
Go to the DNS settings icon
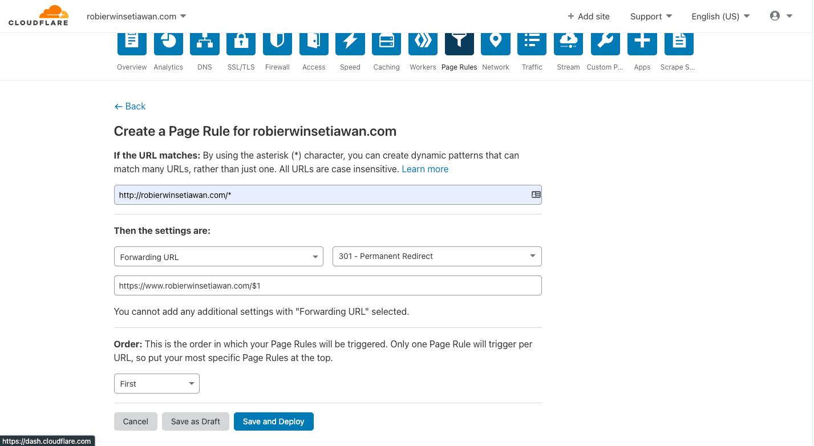click(x=205, y=44)
